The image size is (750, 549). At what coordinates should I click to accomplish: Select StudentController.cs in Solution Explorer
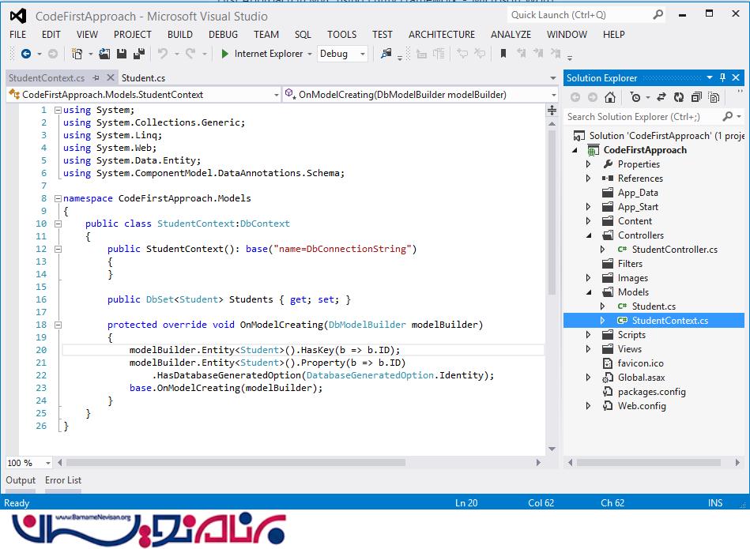tap(674, 250)
